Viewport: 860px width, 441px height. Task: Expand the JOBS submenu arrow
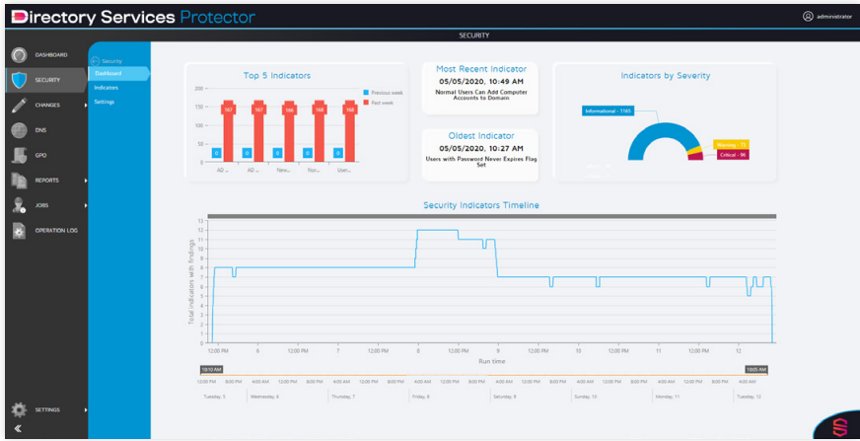(86, 205)
